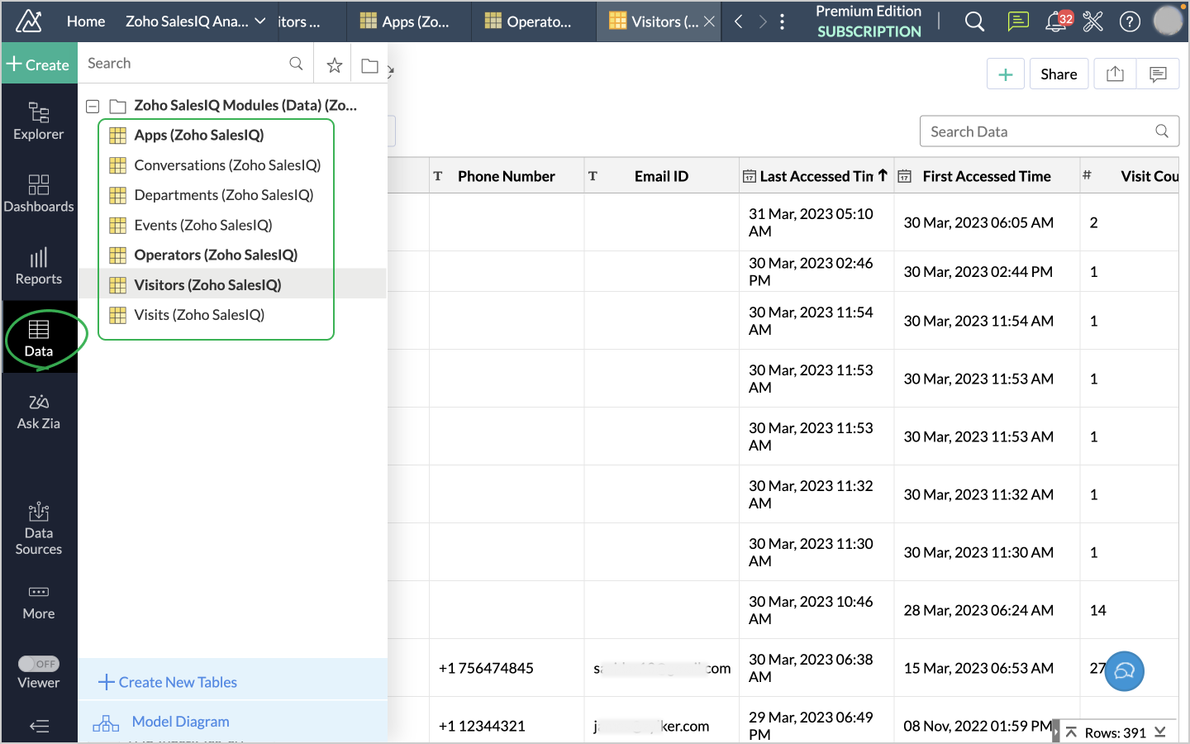Toggle the Viewer mode switch

coord(39,664)
